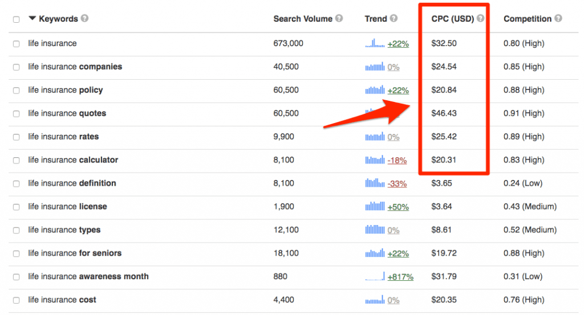This screenshot has height=315, width=584.
Task: Click the Trend column header
Action: (375, 19)
